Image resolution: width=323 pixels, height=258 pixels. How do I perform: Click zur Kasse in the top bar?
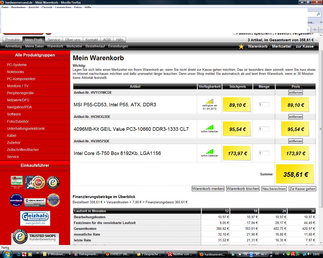(305, 46)
